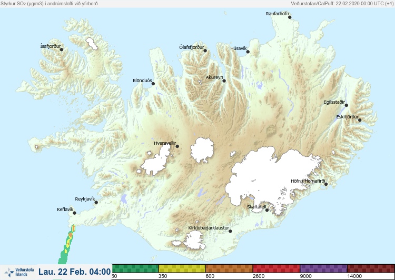Click the Raufarhöfn label
The width and height of the screenshot is (395, 280).
pyautogui.click(x=277, y=14)
